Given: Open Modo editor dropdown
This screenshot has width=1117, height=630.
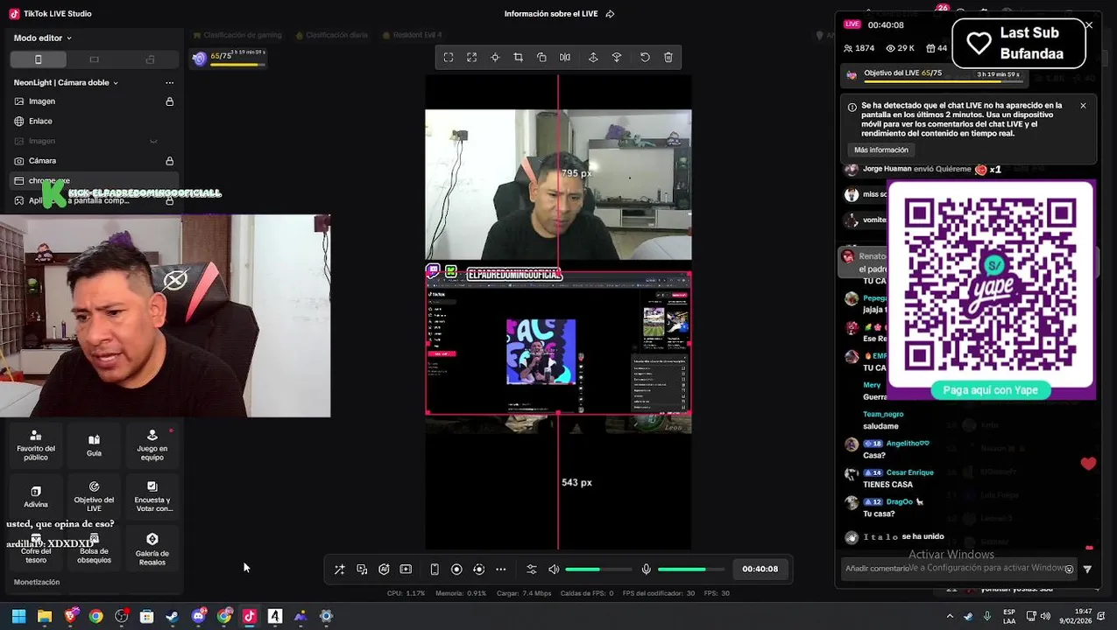Looking at the screenshot, I should [43, 38].
